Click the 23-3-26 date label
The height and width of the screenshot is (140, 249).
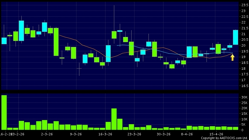point(134,134)
